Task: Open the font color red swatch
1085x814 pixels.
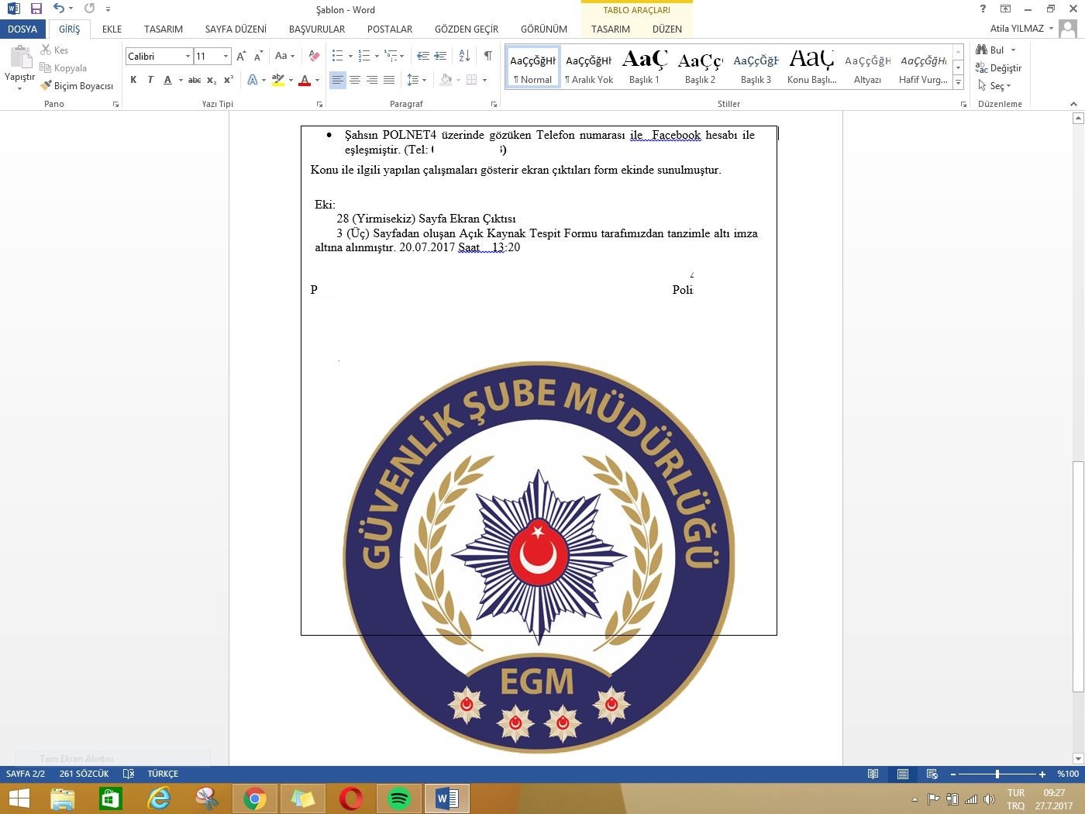Action: tap(305, 80)
